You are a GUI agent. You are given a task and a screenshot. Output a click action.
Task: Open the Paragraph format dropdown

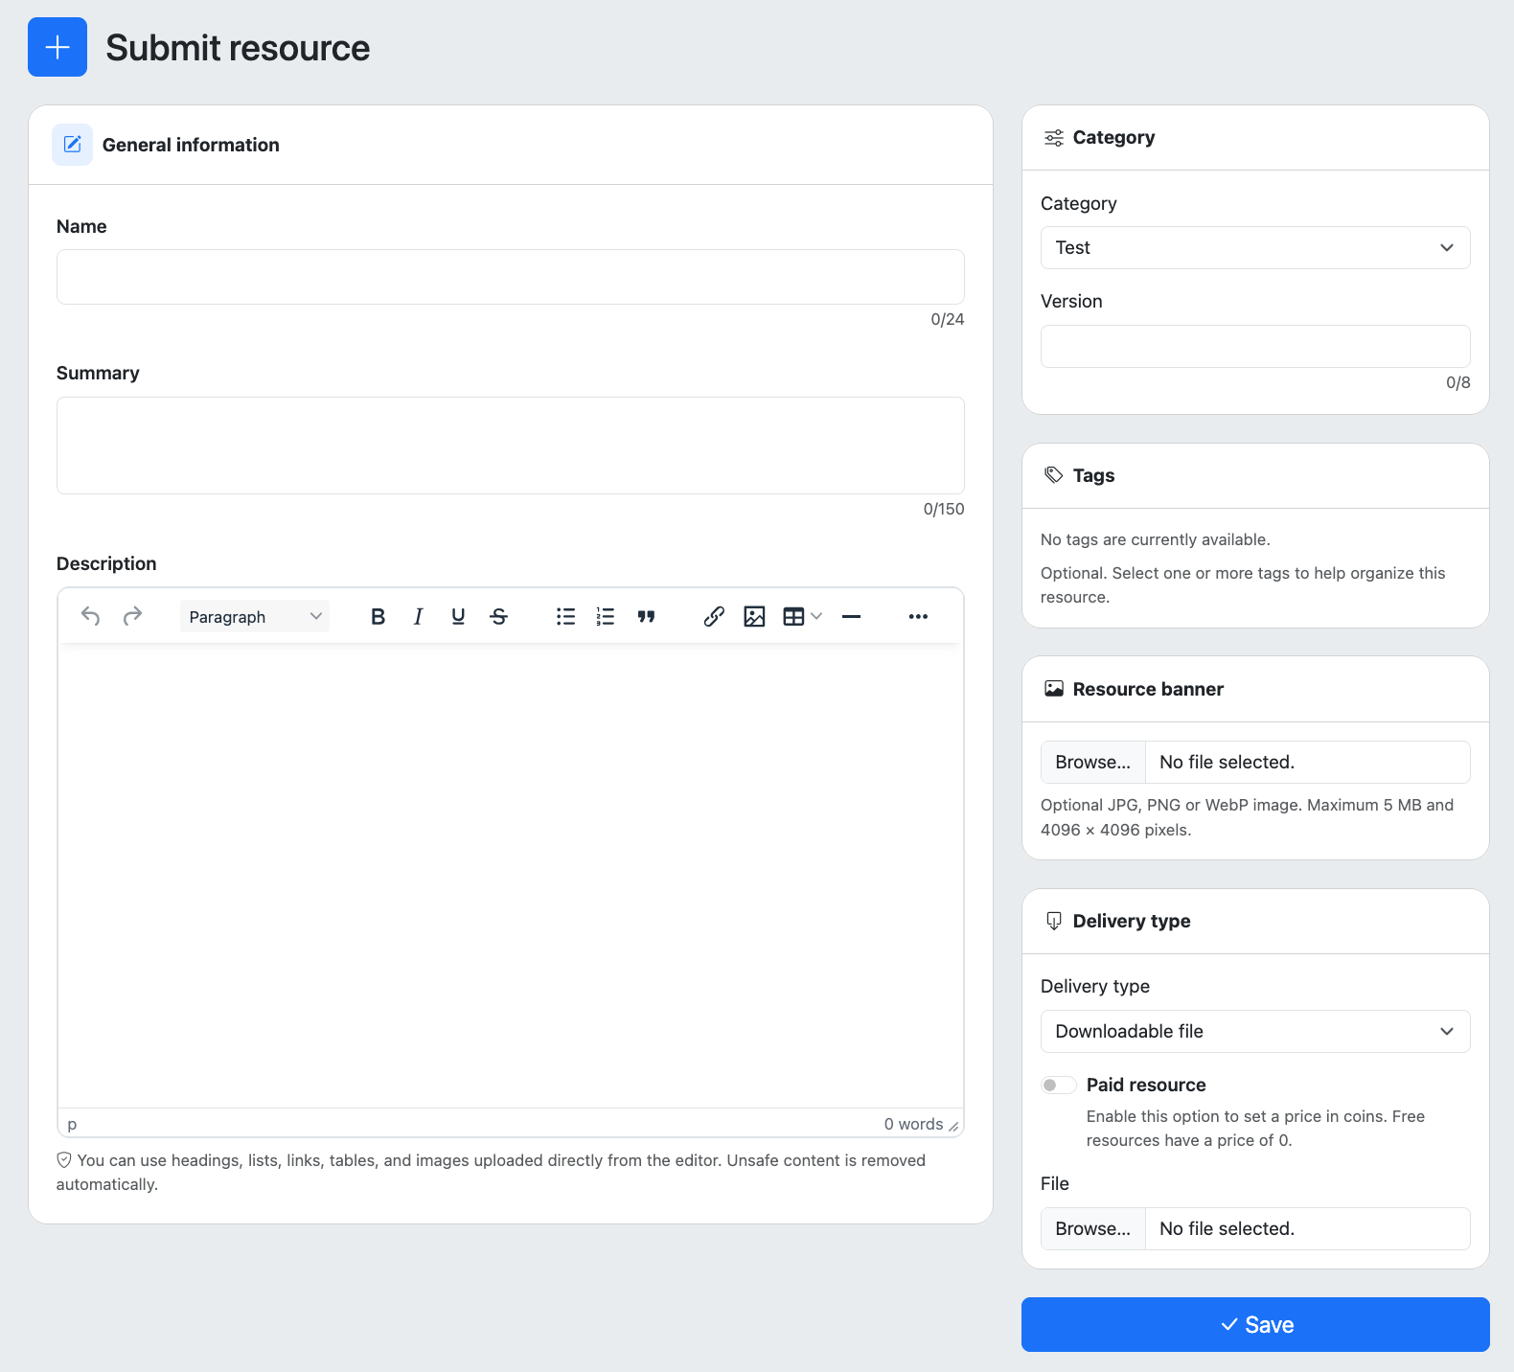point(254,616)
